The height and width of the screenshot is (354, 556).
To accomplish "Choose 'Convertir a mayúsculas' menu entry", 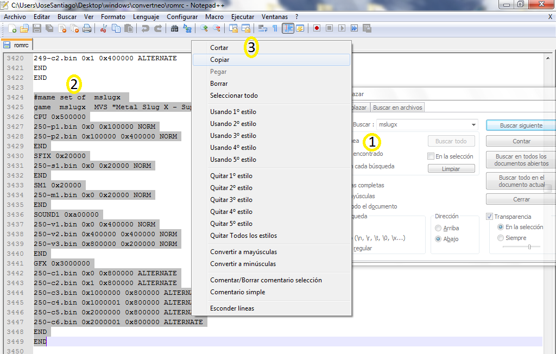I will [271, 252].
